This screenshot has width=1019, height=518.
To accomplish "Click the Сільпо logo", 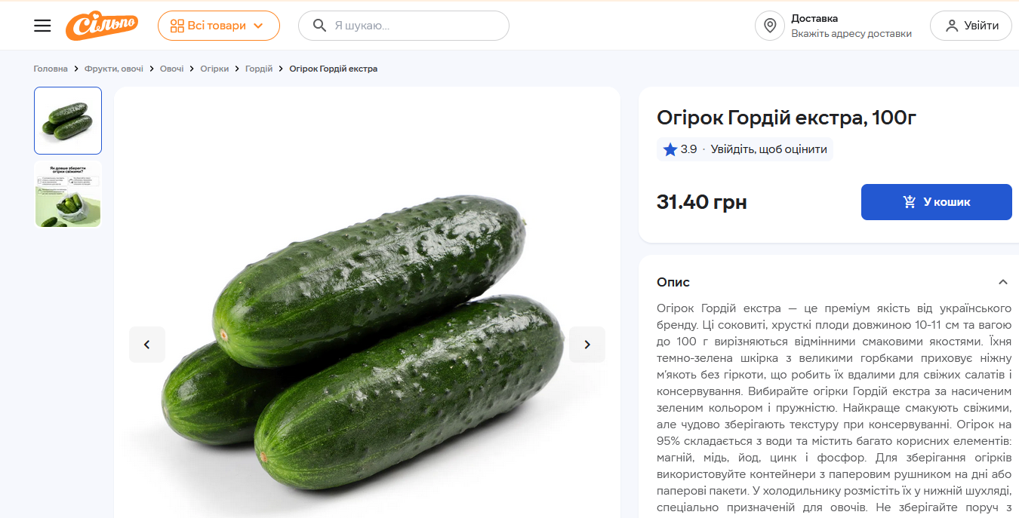I will (x=101, y=26).
